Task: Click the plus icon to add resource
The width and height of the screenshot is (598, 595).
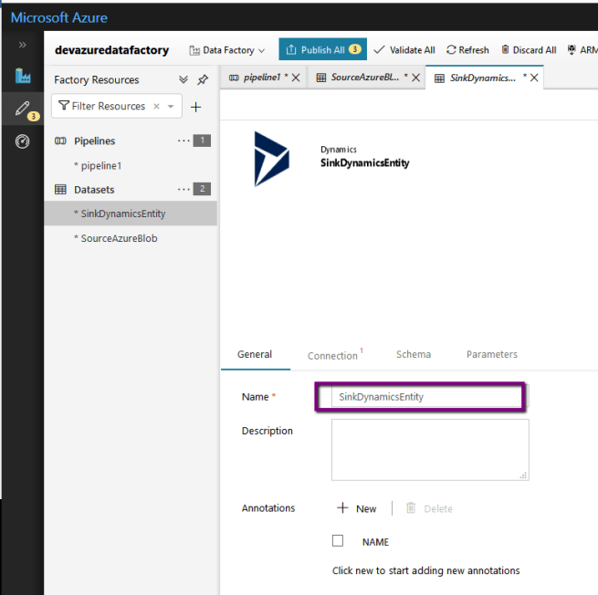Action: [195, 107]
